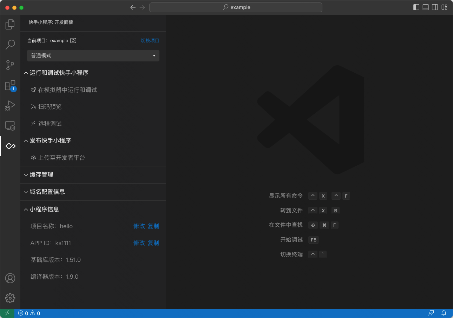Click the example search box in title bar
This screenshot has height=318, width=453.
point(236,7)
